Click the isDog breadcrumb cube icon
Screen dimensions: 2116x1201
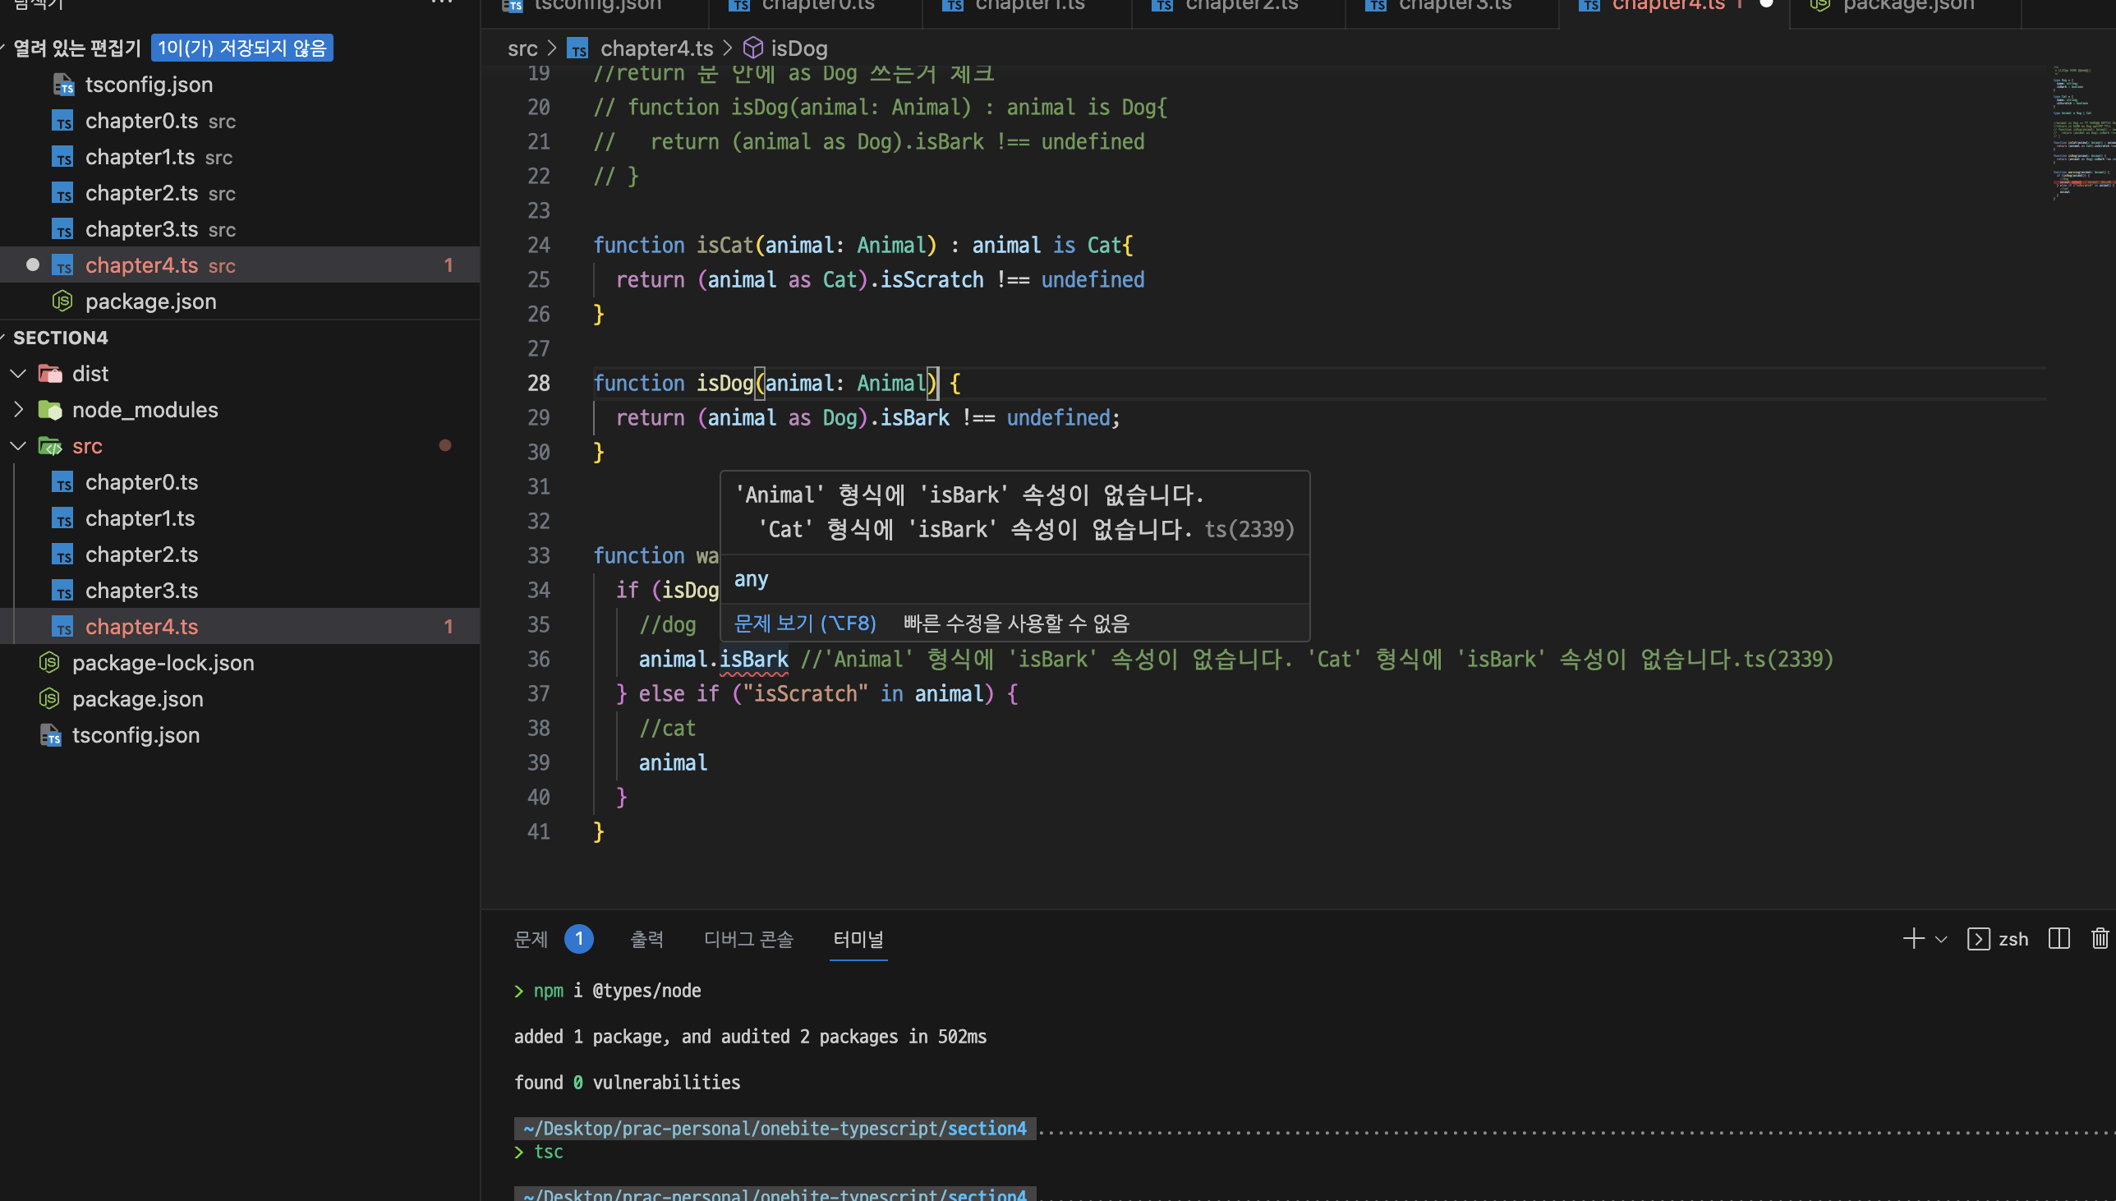pyautogui.click(x=753, y=48)
